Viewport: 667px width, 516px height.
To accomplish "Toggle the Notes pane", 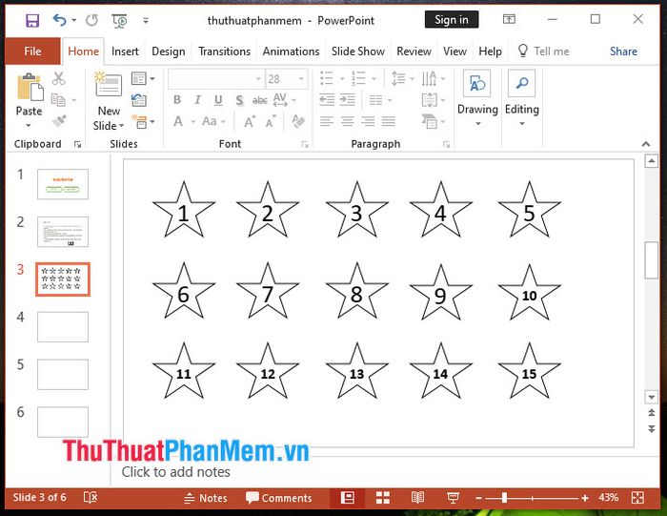I will [205, 498].
